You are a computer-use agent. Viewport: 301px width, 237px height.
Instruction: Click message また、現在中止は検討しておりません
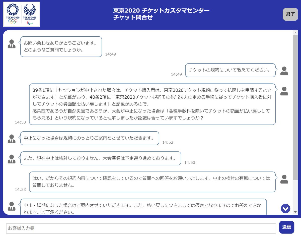101,158
